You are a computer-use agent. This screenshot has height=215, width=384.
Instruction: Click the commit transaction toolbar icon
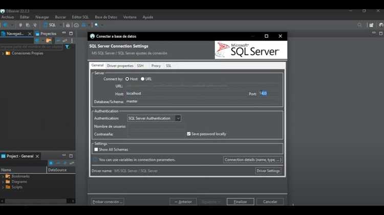click(68, 25)
